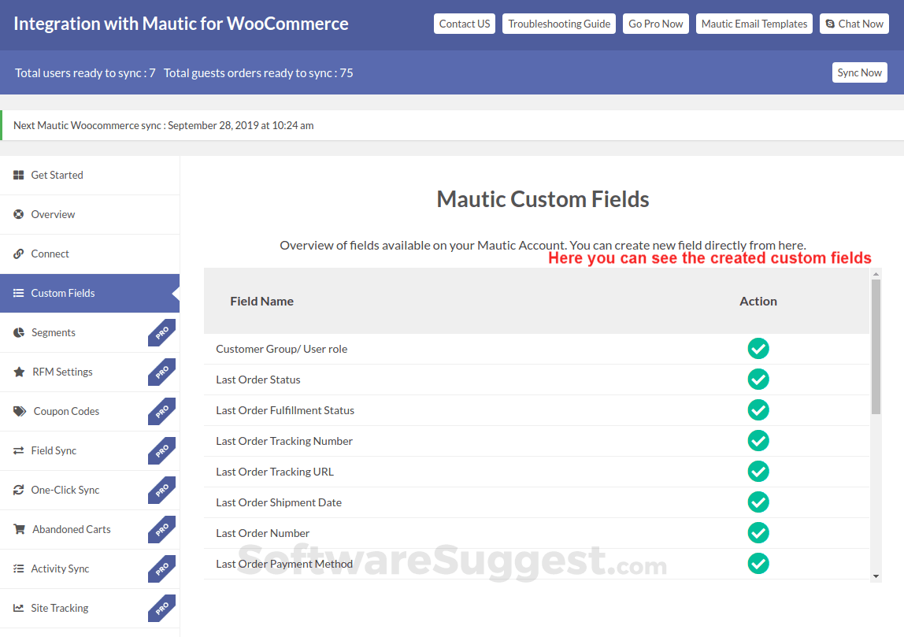Click checkmark for Last Order Tracking URL
Screen dimensions: 904x637
(758, 472)
